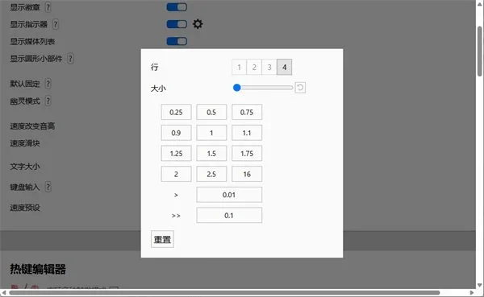This screenshot has width=484, height=297.
Task: Open help for 键盘输入
Action: (x=48, y=187)
